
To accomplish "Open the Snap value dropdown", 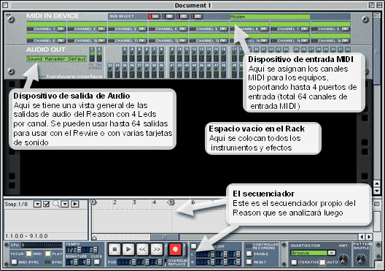I will coord(37,204).
